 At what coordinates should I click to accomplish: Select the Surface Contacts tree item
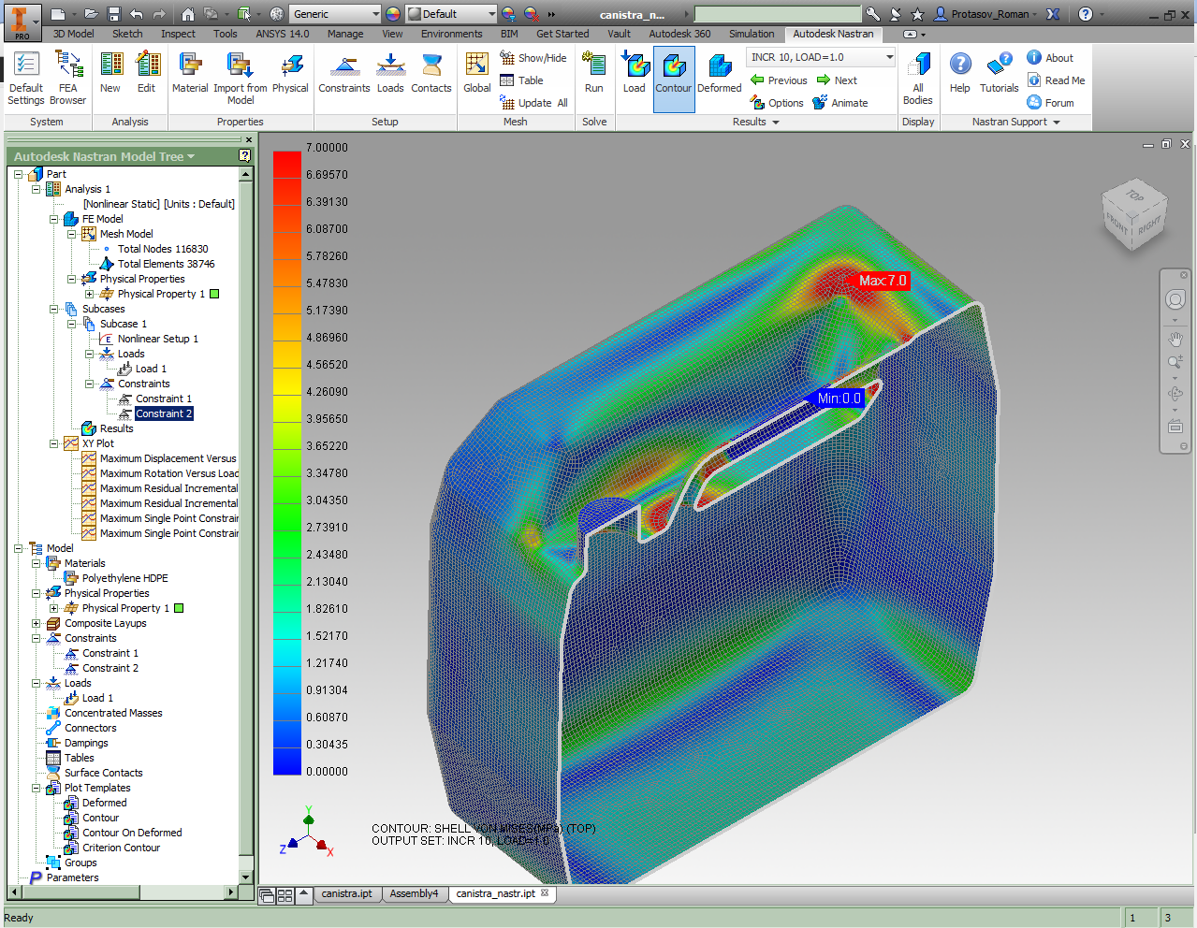pos(103,773)
